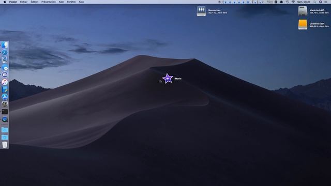Launch Safari from the Dock
Screen dimensions: 331x186
point(5,52)
